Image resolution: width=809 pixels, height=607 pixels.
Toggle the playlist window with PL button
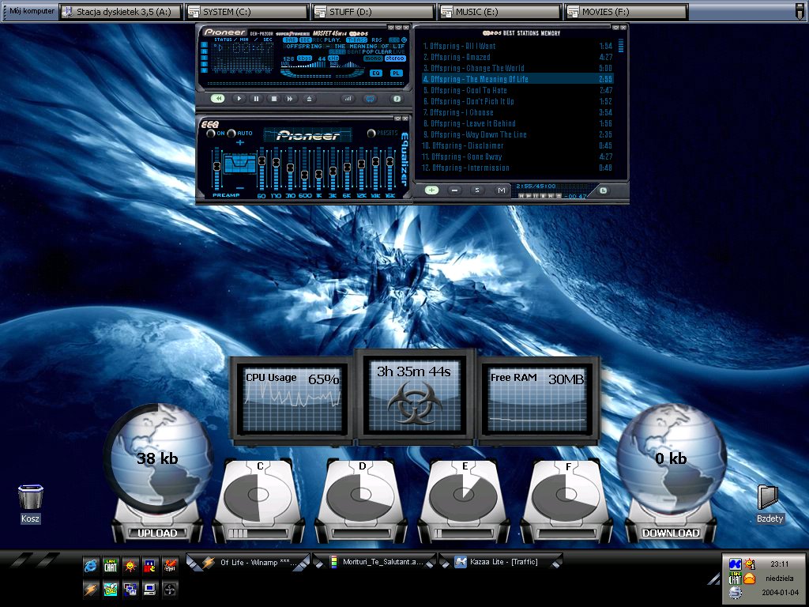point(396,74)
